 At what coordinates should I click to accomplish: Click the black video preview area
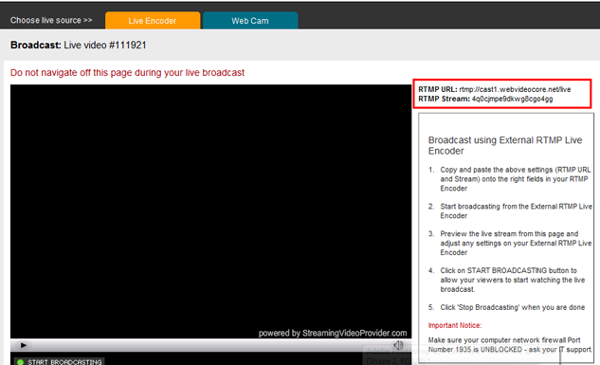click(x=210, y=211)
